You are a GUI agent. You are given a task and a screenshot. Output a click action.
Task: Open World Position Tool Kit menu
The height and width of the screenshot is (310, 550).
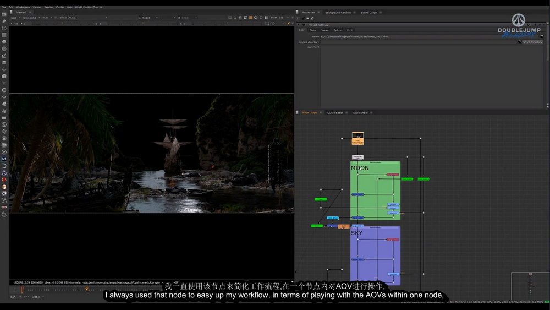click(89, 7)
